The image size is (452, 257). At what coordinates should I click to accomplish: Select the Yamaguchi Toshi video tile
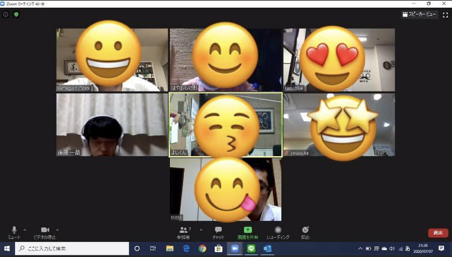[x=112, y=60]
